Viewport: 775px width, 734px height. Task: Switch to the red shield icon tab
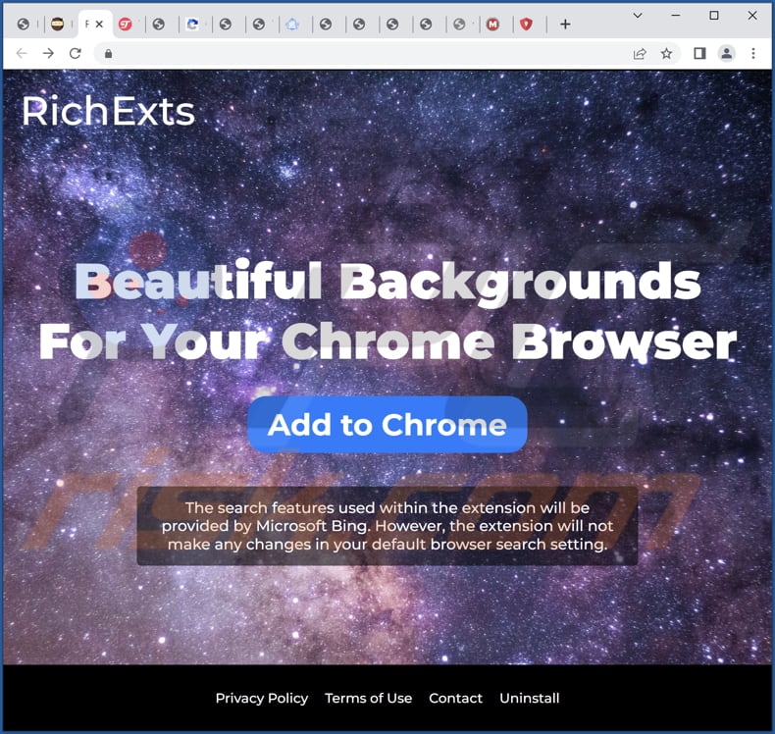pos(527,24)
